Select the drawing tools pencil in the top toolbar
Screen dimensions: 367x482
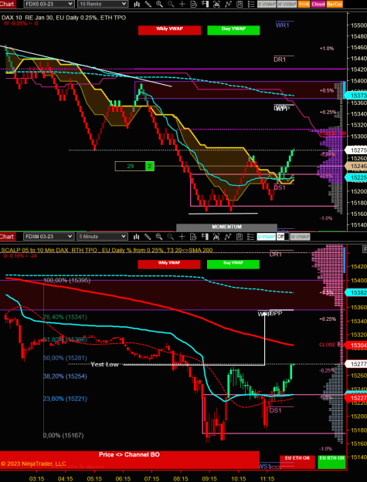[x=148, y=4]
